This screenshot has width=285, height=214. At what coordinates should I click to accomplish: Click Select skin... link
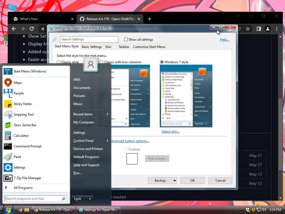[x=171, y=132]
